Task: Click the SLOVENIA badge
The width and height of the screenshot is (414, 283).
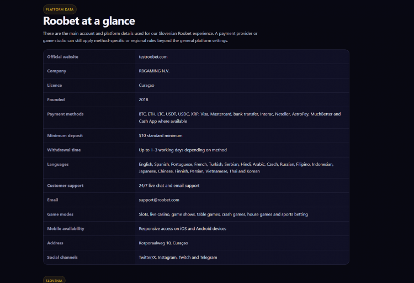Action: (54, 280)
